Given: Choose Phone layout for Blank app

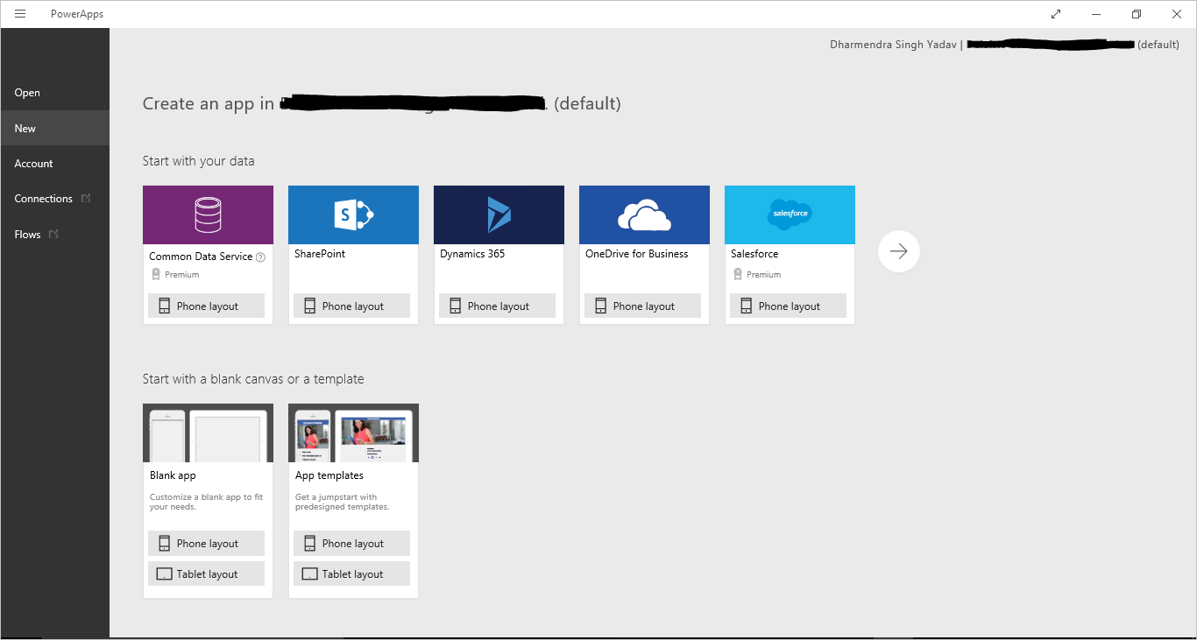Looking at the screenshot, I should pos(206,543).
